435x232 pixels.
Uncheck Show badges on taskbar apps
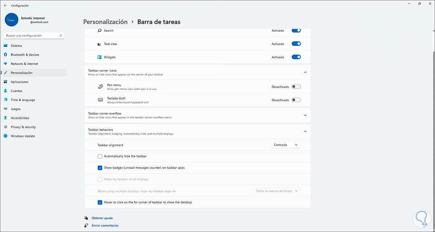tap(100, 168)
